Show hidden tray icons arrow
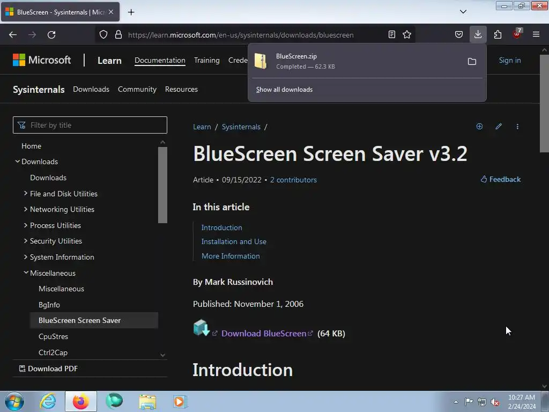 click(456, 402)
